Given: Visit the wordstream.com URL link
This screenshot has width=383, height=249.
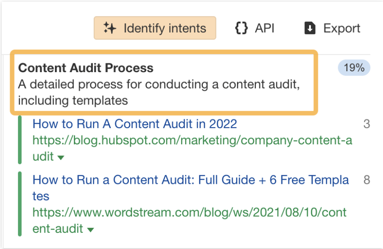Looking at the screenshot, I should click(189, 213).
